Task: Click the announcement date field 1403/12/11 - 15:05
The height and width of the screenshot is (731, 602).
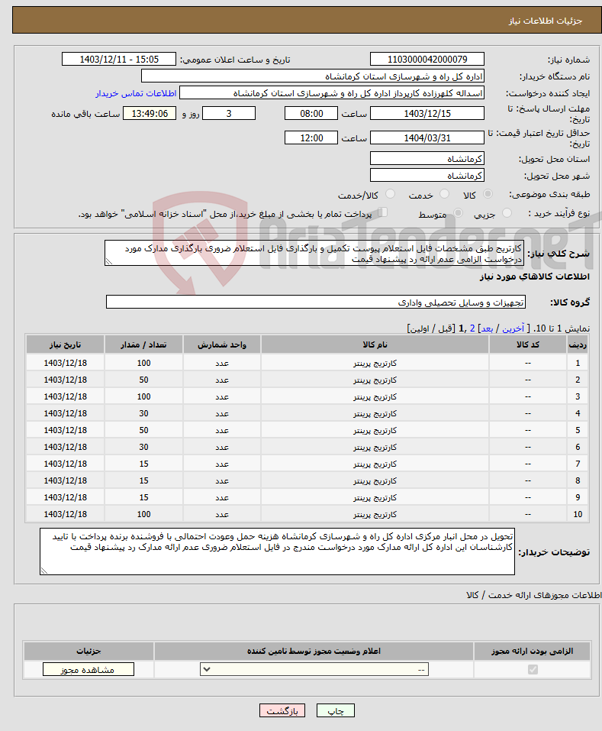Action: point(119,60)
